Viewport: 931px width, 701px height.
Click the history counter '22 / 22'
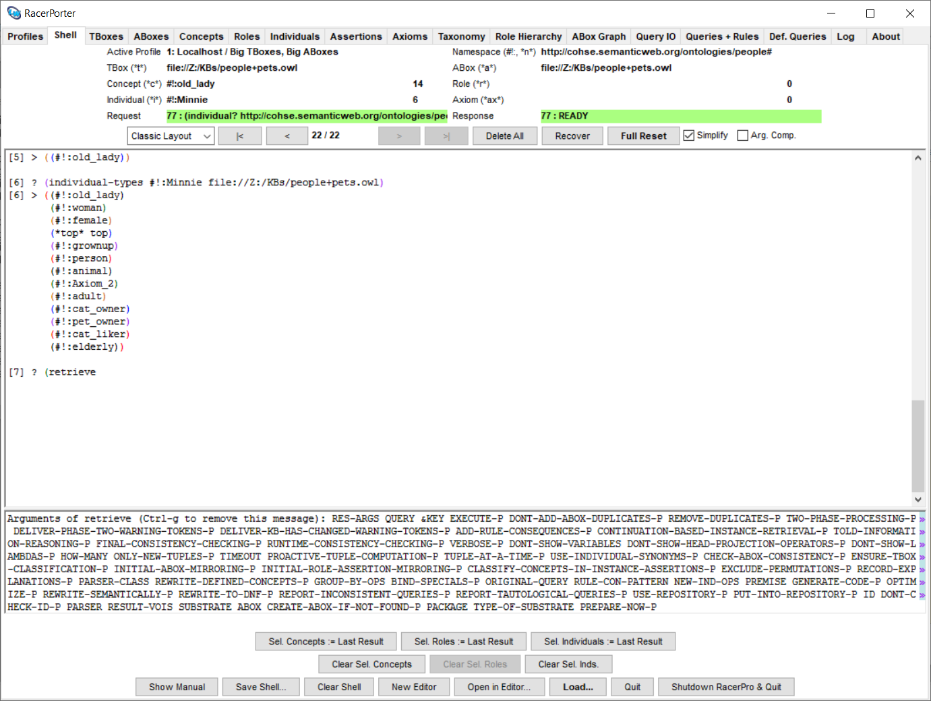(x=326, y=135)
